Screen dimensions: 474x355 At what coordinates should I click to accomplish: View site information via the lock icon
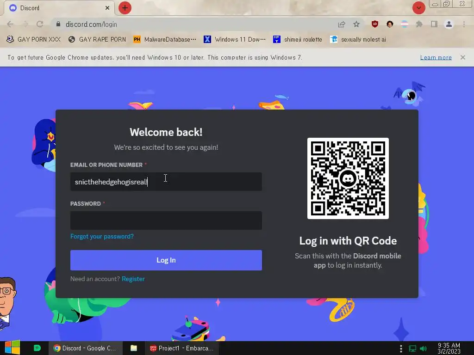[x=58, y=24]
